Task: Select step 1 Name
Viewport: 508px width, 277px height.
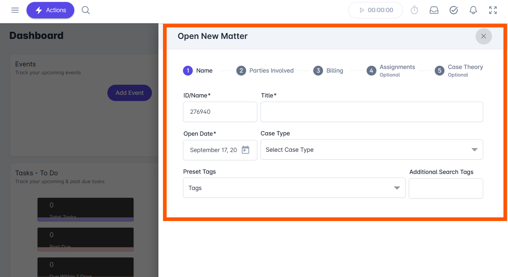Action: (x=198, y=71)
